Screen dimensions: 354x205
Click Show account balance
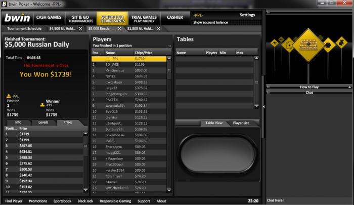point(211,22)
